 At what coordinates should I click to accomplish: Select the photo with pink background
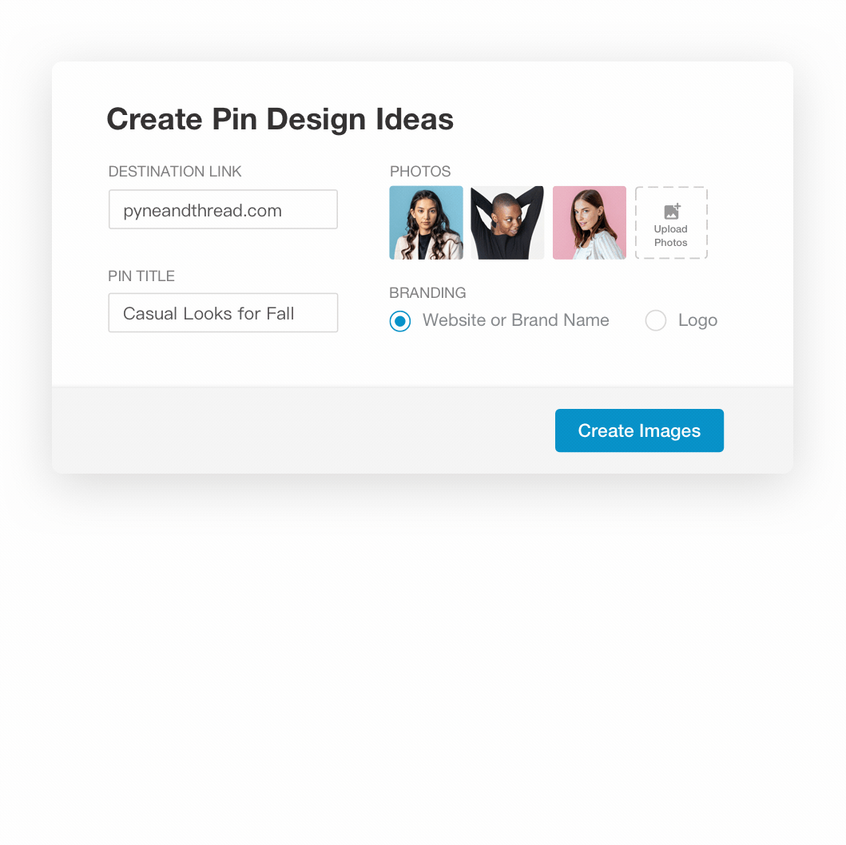coord(590,223)
